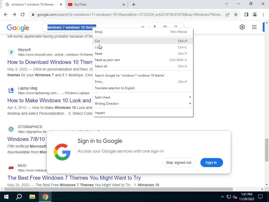Open Google quick settings gear
Viewport: 269px width, 202px height.
tap(242, 27)
